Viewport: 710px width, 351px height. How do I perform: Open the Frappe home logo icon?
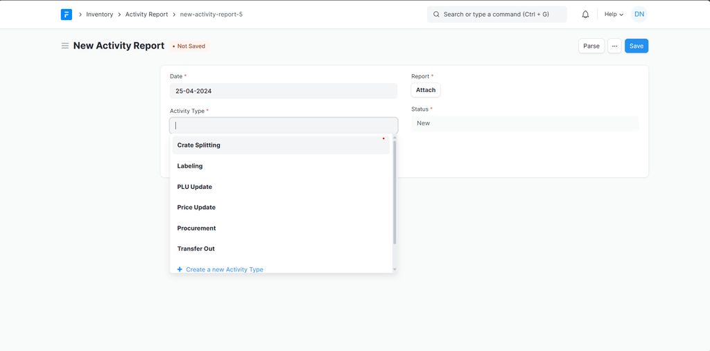tap(66, 15)
